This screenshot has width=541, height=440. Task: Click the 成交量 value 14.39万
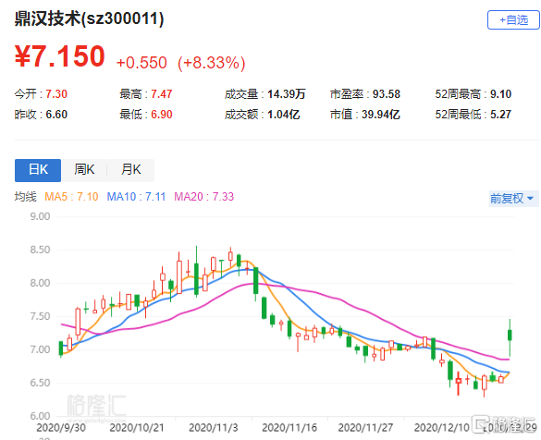(x=287, y=93)
